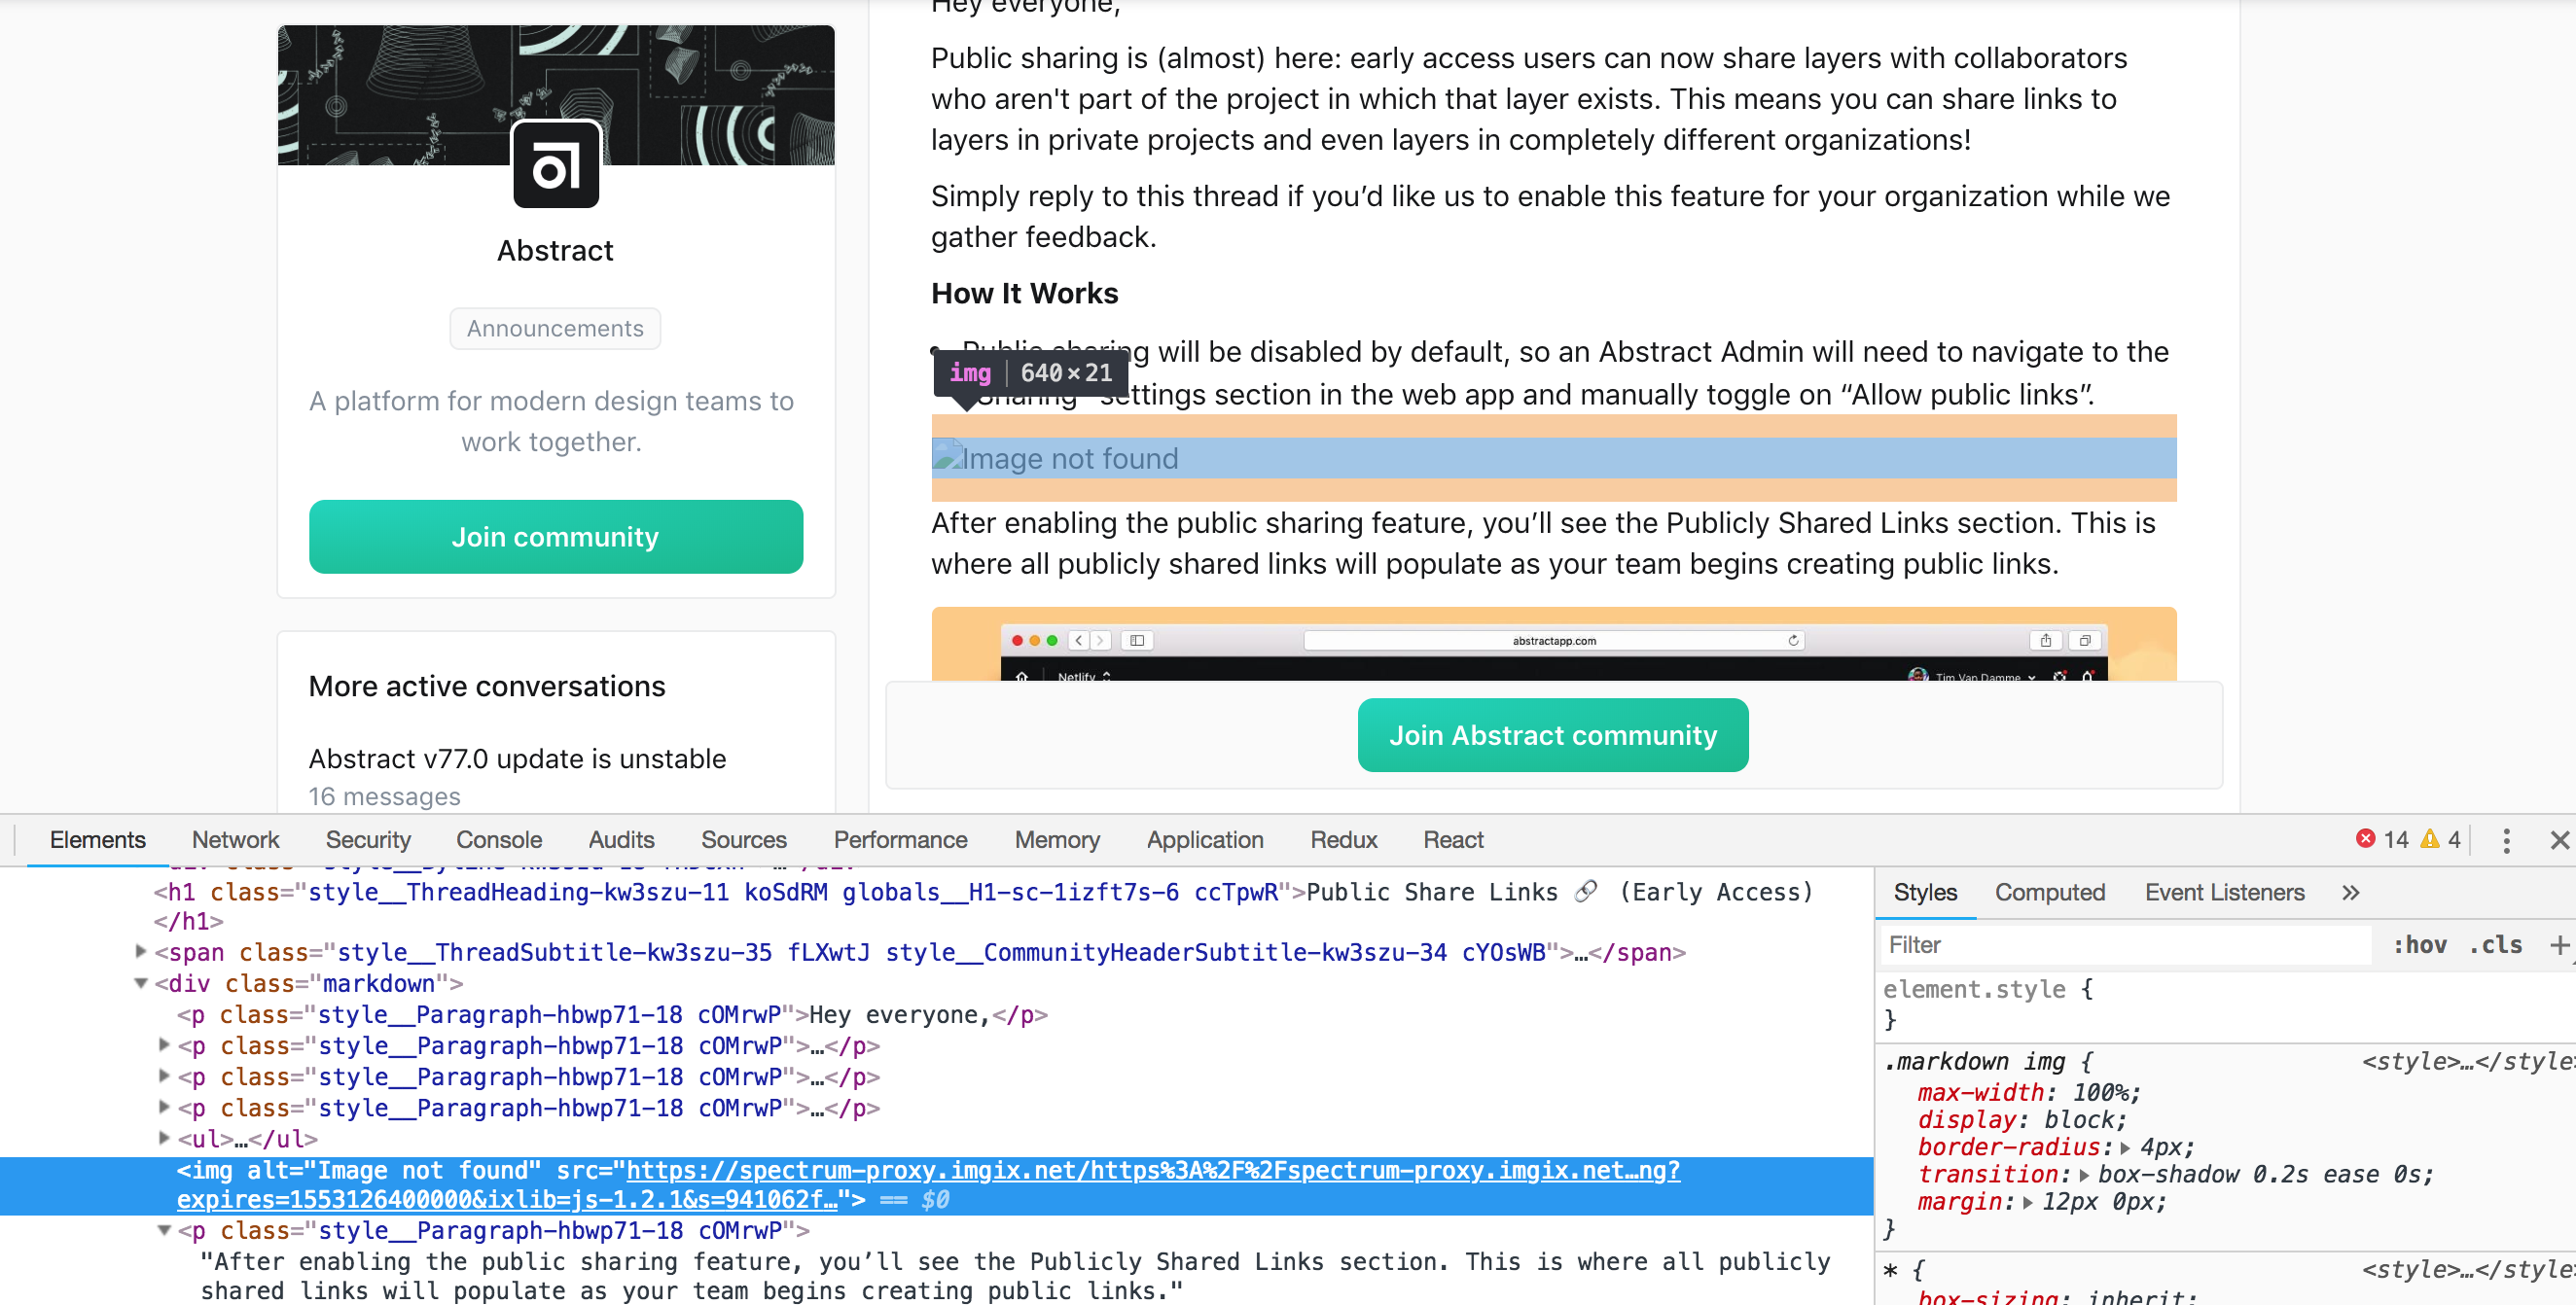Expand the ul list node
Screen dimensions: 2576x1305
click(x=165, y=1137)
